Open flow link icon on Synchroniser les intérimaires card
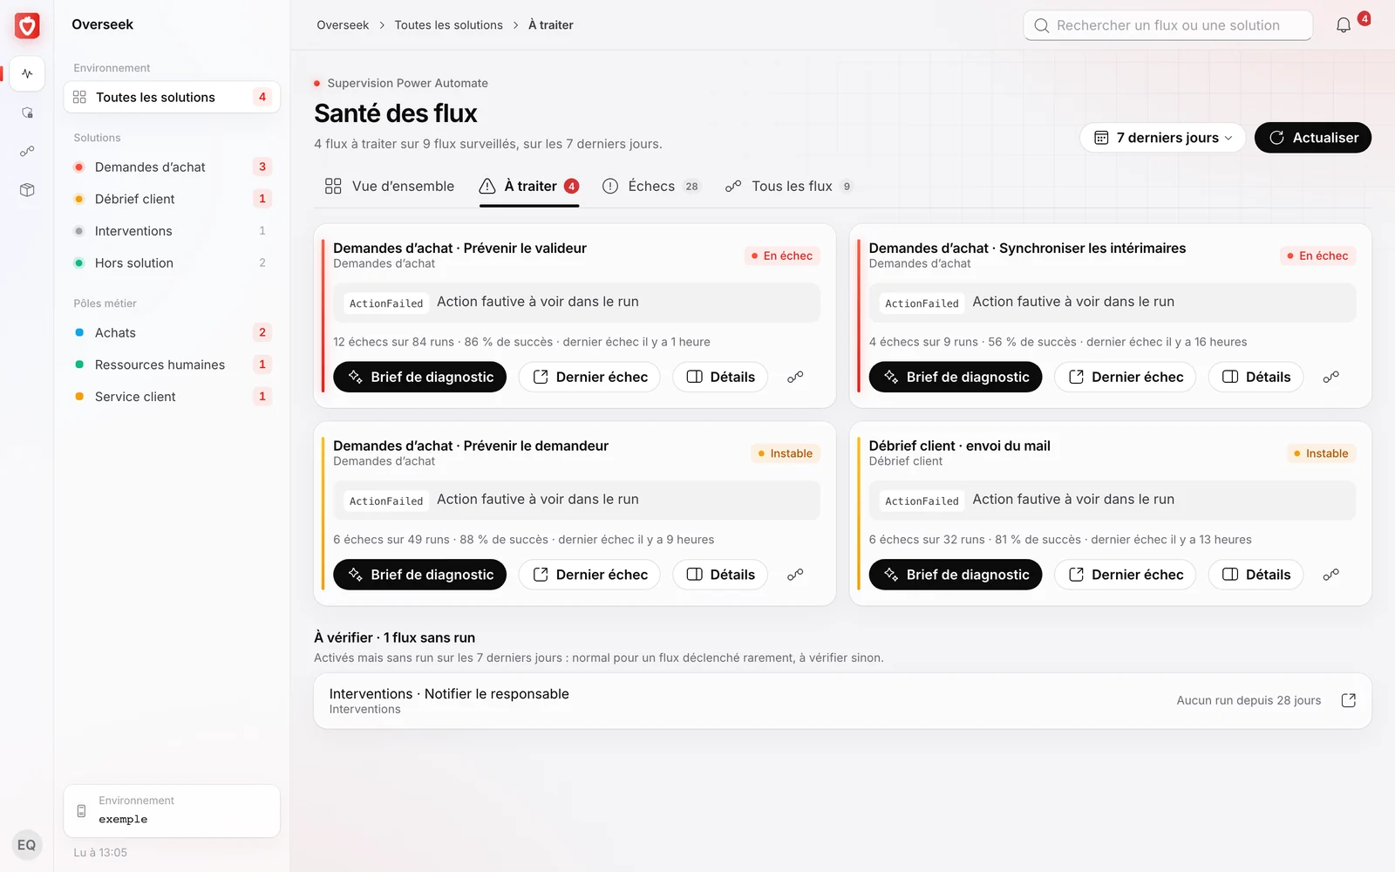The height and width of the screenshot is (872, 1395). pyautogui.click(x=1330, y=377)
